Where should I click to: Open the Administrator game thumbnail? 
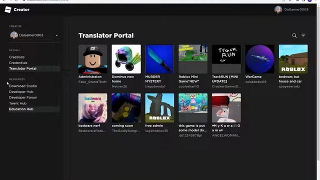[93, 59]
